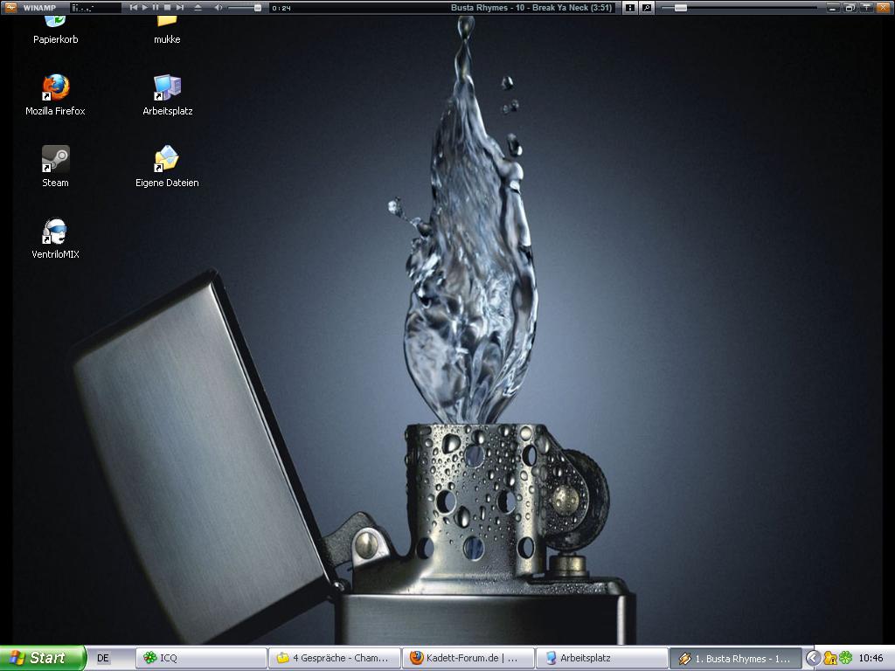895x671 pixels.
Task: Click Winamp's previous track button
Action: pyautogui.click(x=134, y=8)
